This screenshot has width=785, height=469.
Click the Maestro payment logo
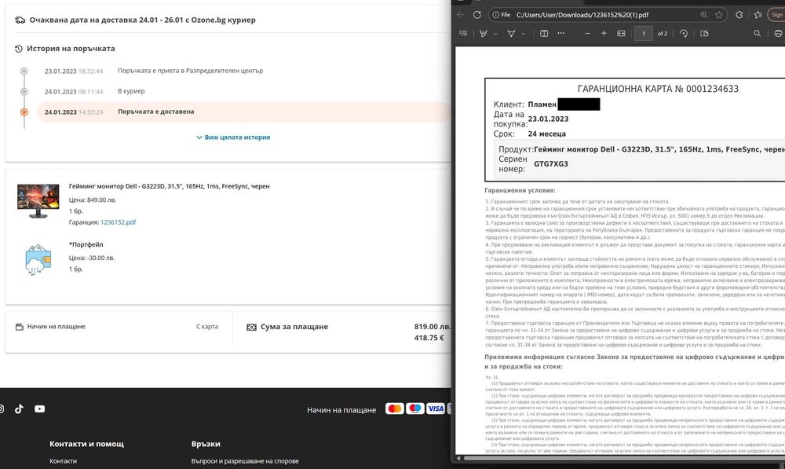coord(415,409)
